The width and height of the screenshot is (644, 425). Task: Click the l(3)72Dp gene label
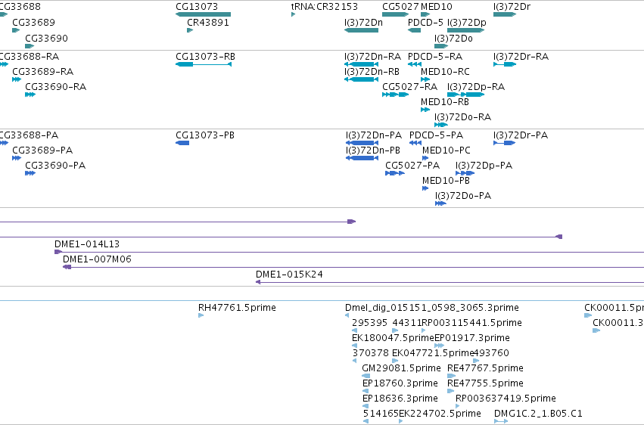coord(467,22)
